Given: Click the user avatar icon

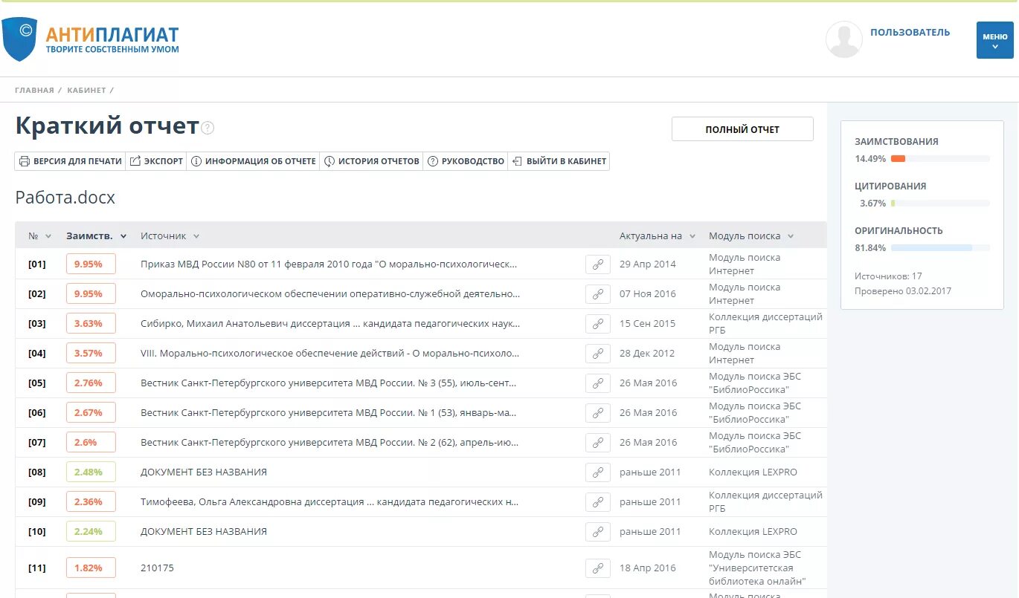Looking at the screenshot, I should [x=844, y=39].
